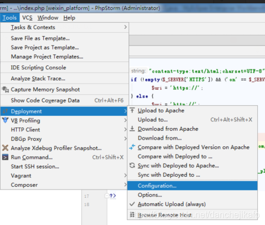Choose Save Project as Template

point(64,48)
